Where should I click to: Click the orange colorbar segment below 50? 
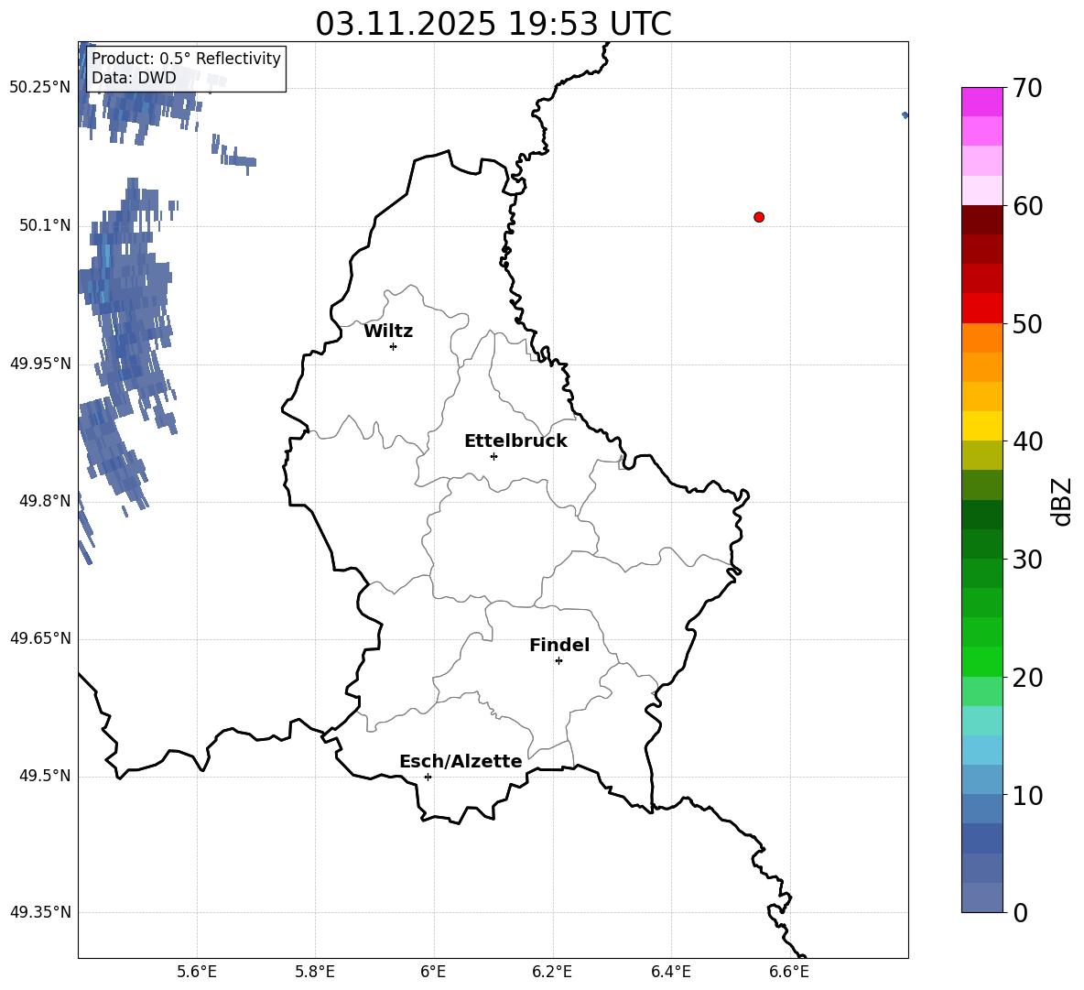pos(982,338)
